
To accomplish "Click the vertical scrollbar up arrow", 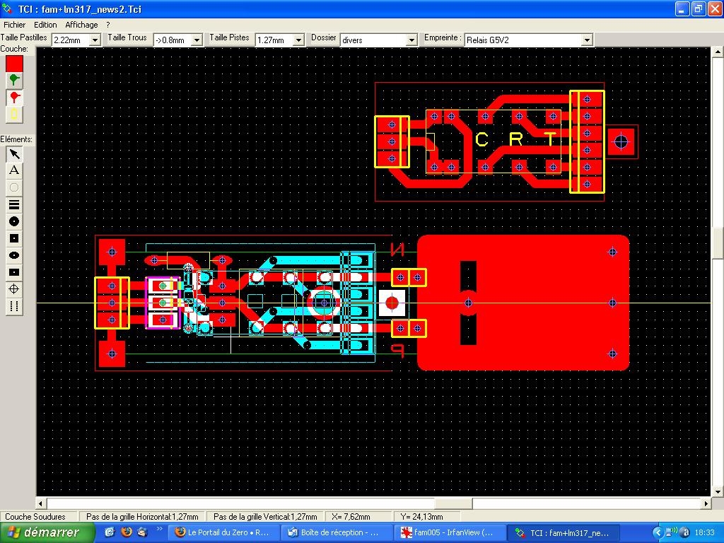I will pos(718,52).
